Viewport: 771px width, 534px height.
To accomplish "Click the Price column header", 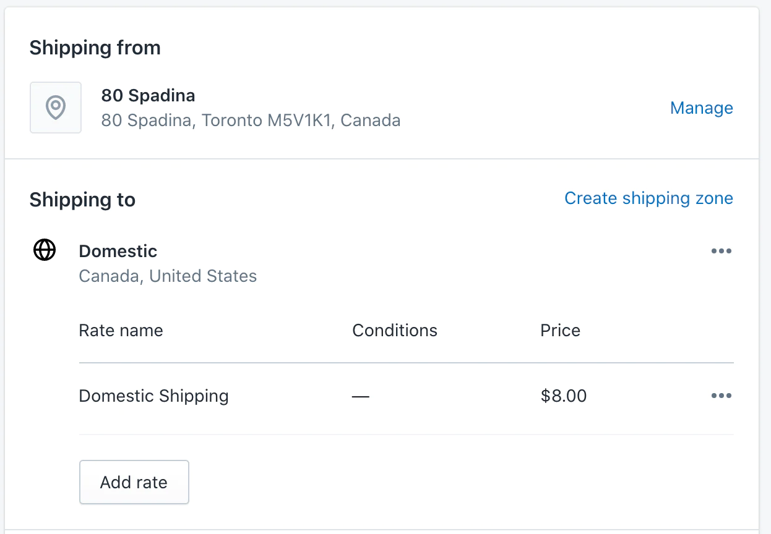I will [x=559, y=330].
